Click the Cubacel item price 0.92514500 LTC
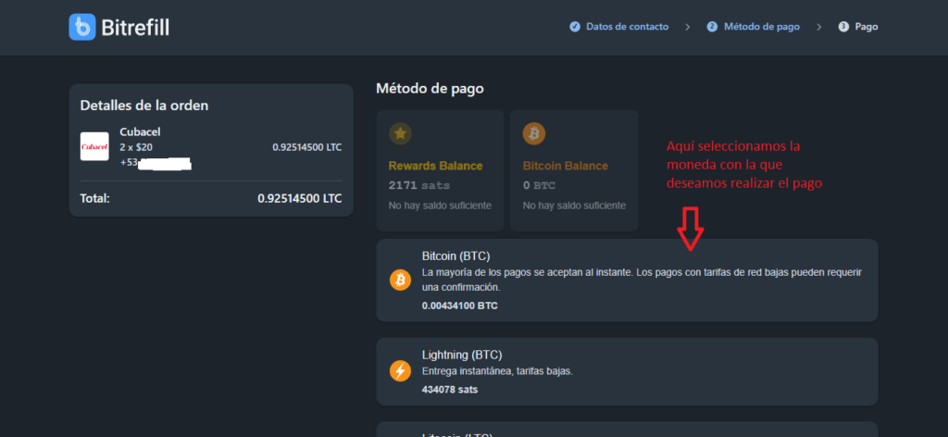948x437 pixels. coord(307,147)
